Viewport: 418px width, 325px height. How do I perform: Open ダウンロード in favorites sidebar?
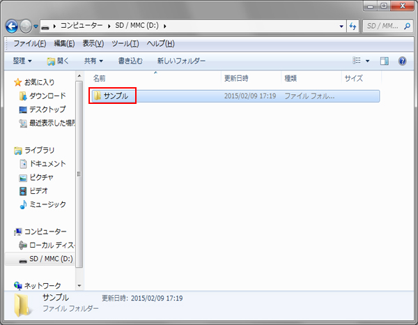click(47, 96)
